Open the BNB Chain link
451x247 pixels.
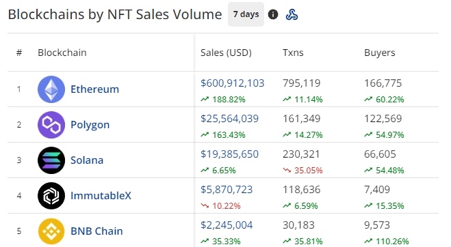point(96,231)
